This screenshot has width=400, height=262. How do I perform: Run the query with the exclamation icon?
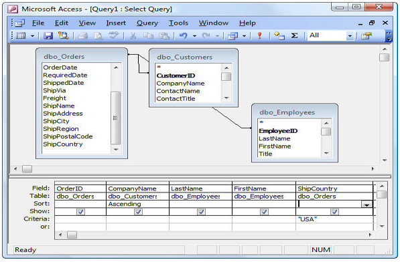pyautogui.click(x=259, y=35)
